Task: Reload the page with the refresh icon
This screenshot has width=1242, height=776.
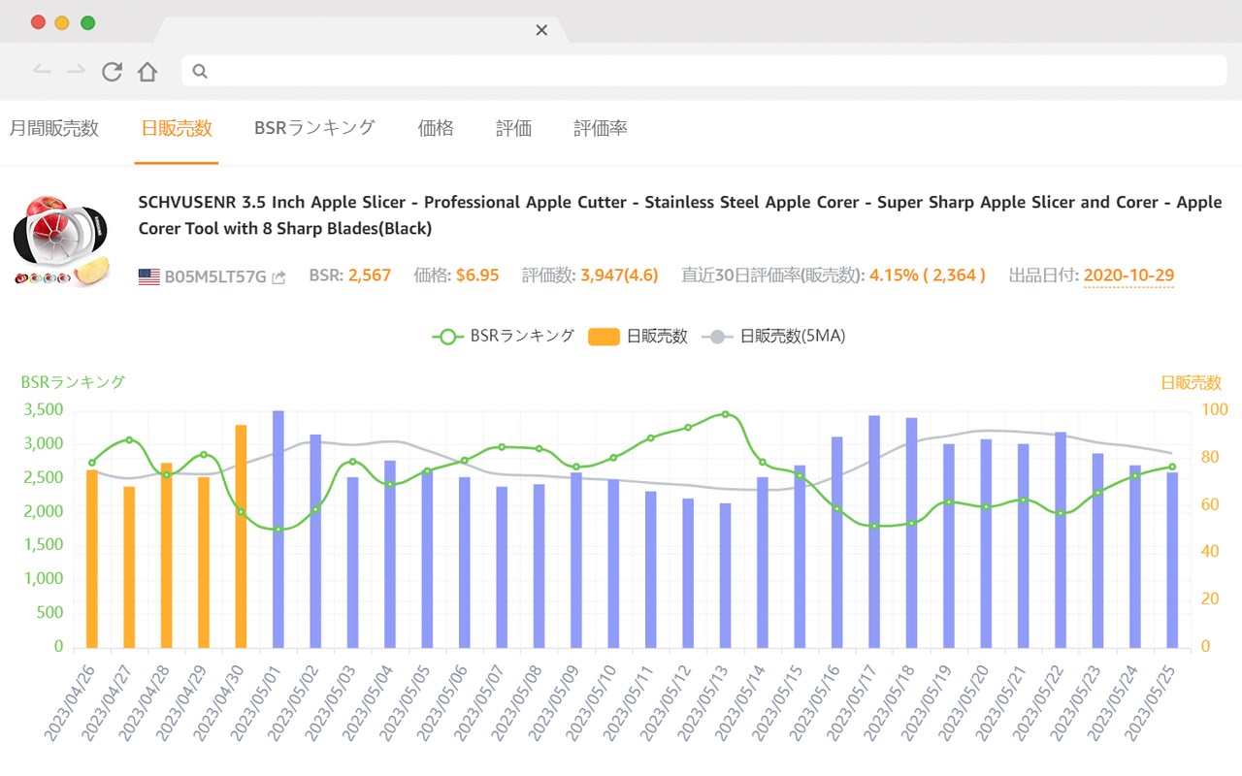Action: point(112,71)
